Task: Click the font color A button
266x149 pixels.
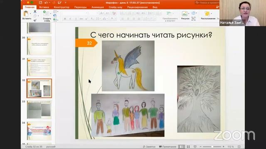Action: point(112,19)
